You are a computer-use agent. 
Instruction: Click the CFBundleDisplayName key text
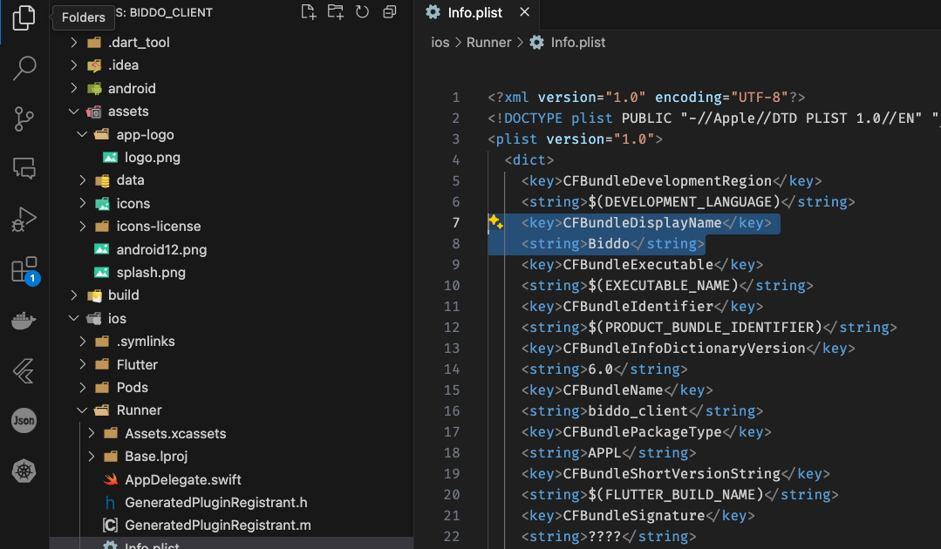(642, 222)
